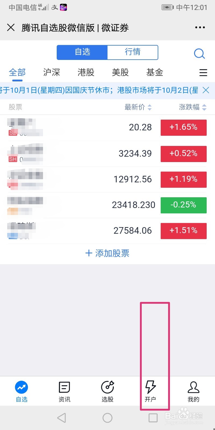
Task: Sort by 涨跌幅 column arrows
Action: click(204, 107)
